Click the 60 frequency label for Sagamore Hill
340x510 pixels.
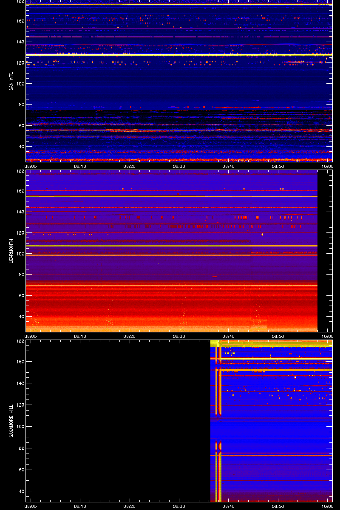[x=21, y=470]
